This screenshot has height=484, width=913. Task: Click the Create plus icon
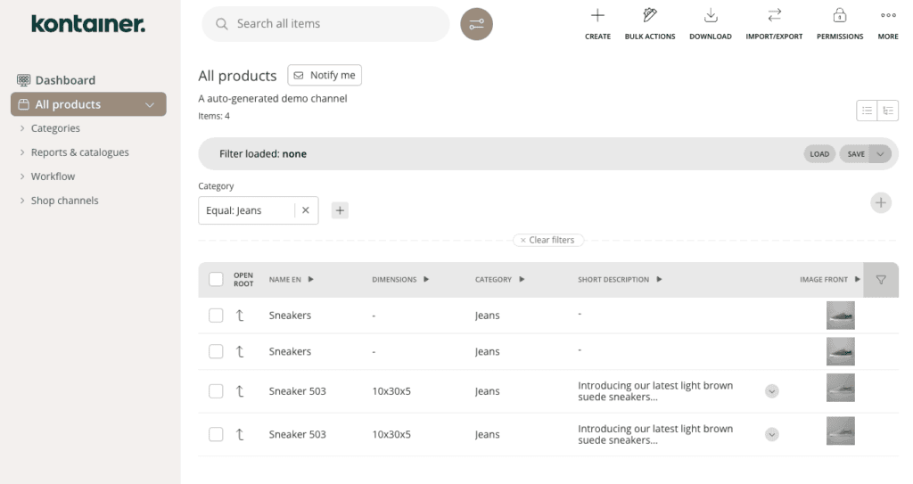[x=597, y=16]
